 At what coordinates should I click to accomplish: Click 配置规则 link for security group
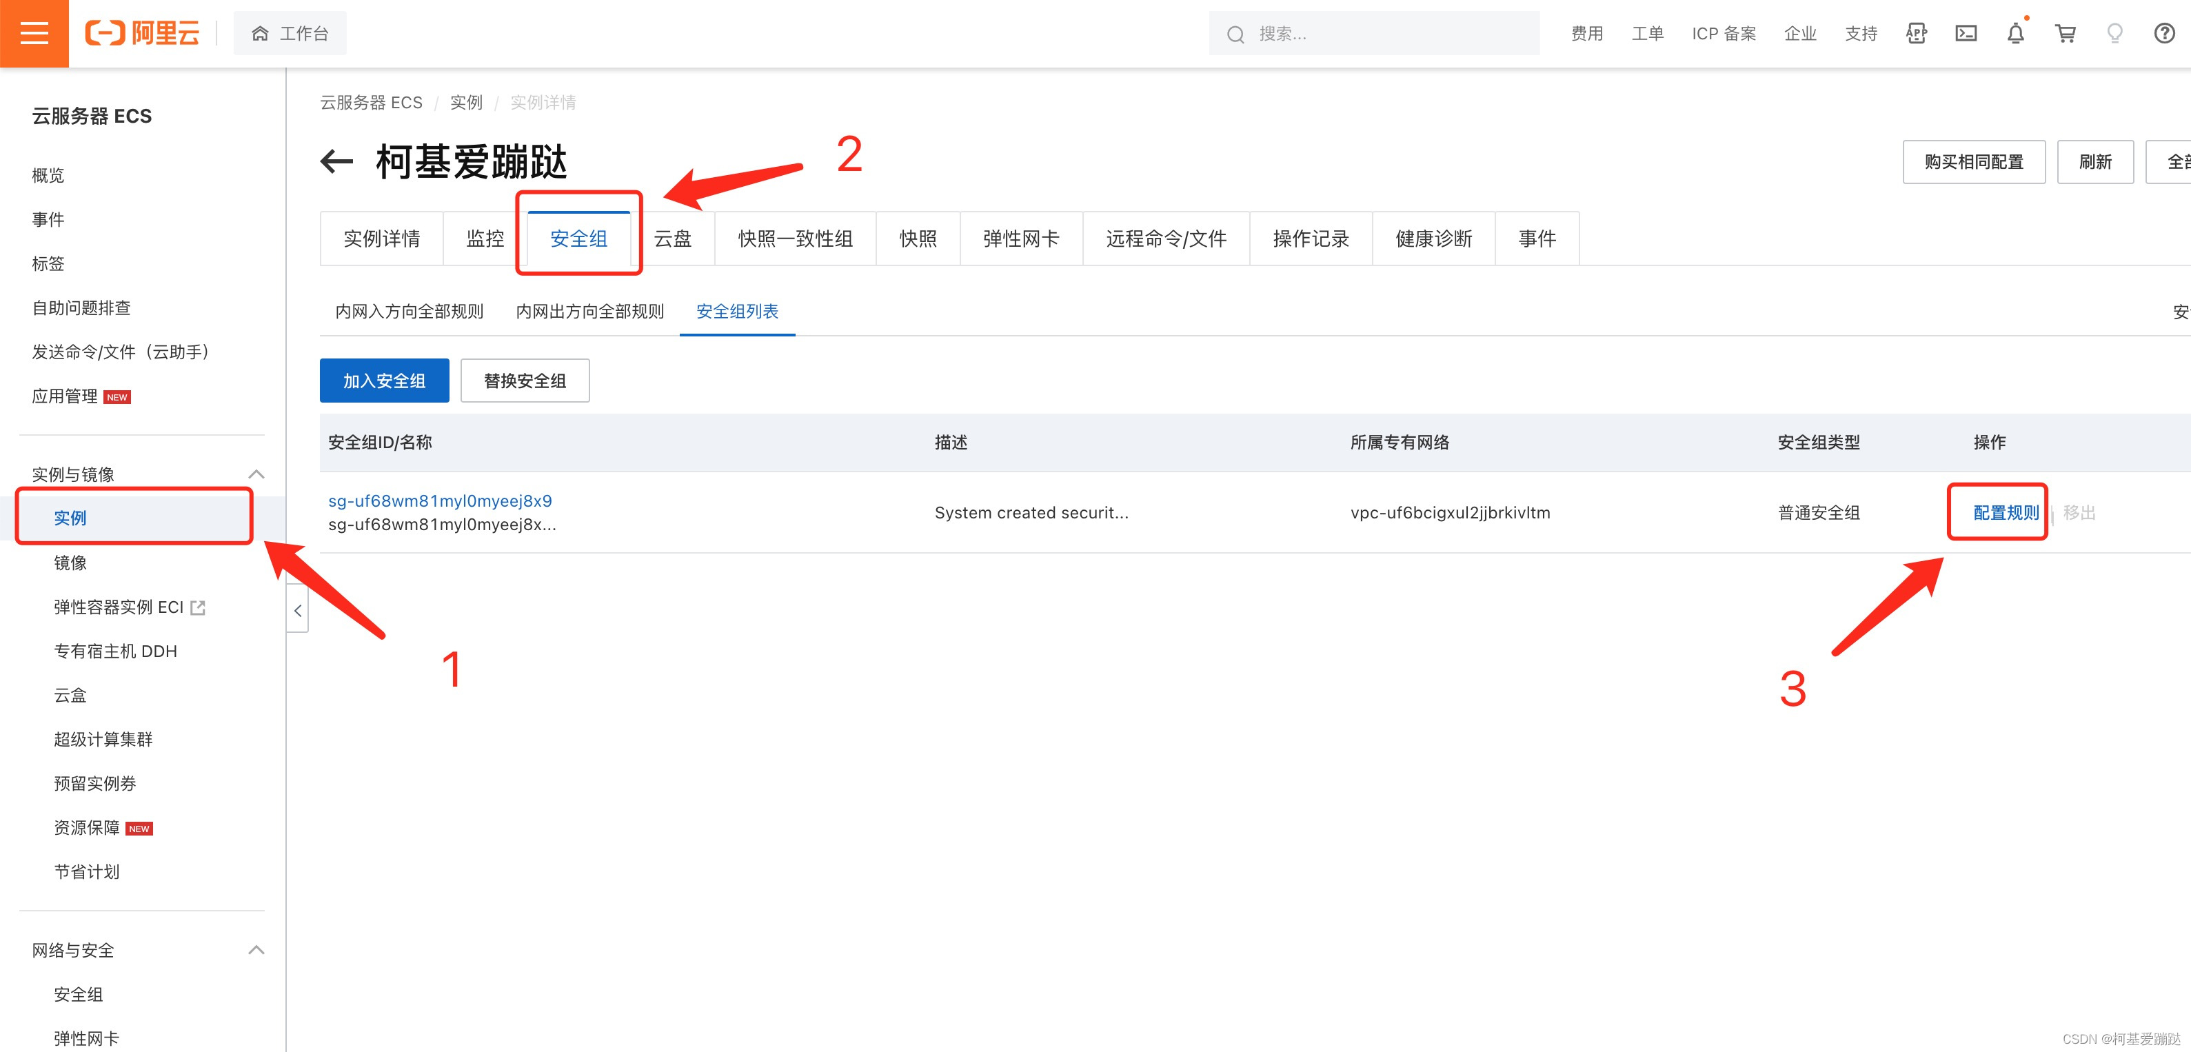[2005, 512]
